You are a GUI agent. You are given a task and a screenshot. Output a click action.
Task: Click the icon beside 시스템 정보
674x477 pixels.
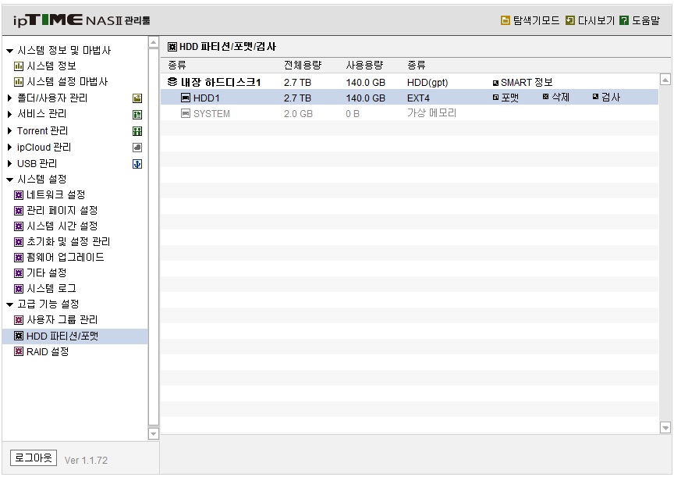[19, 66]
